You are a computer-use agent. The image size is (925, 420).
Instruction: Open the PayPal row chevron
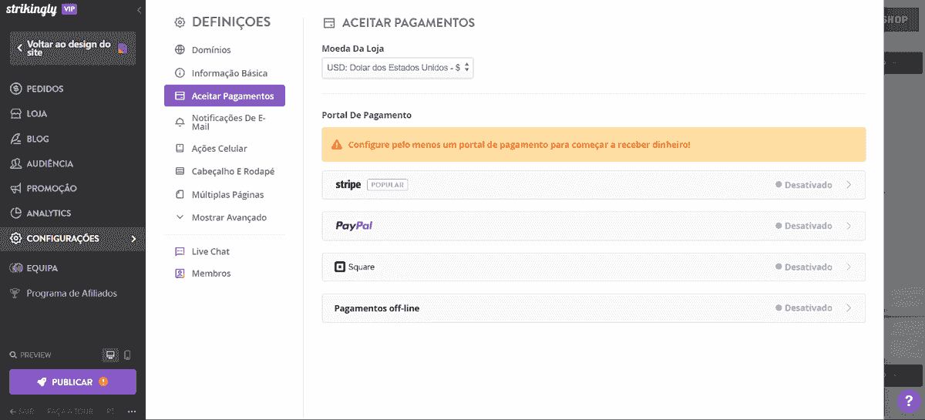[849, 226]
